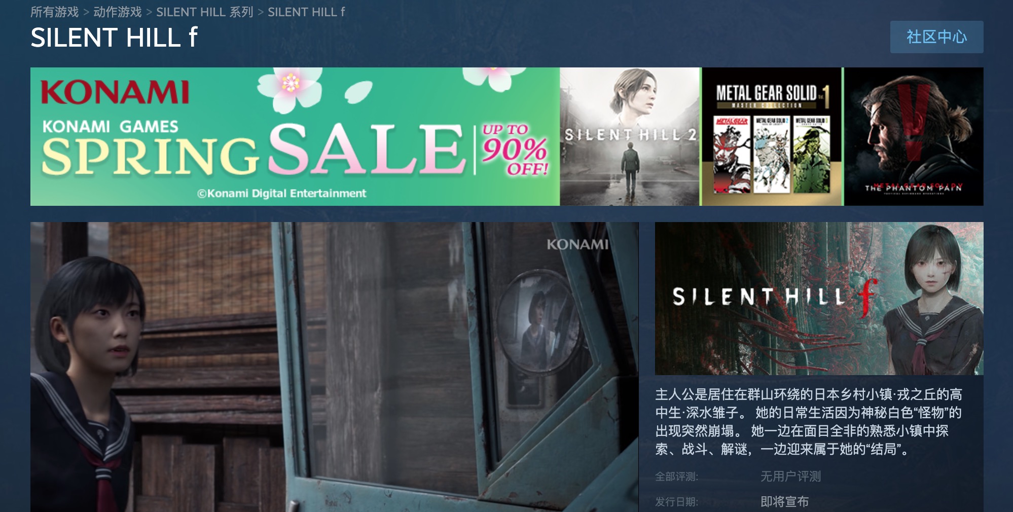Click SILENT HILL f page title
Image resolution: width=1013 pixels, height=512 pixels.
[114, 38]
